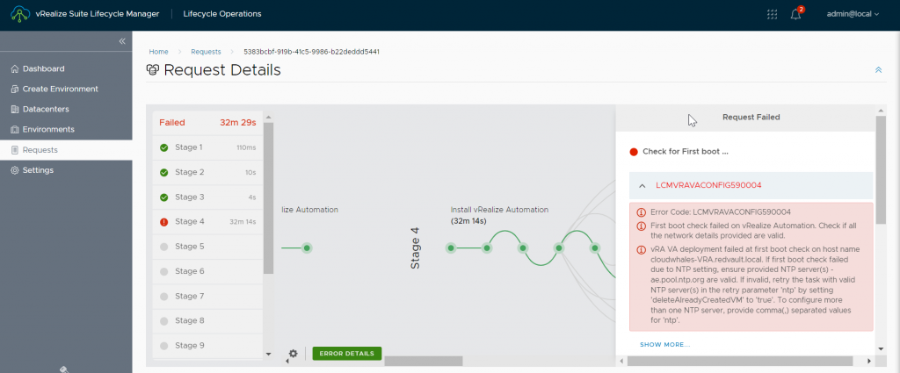Select Stage 6 in stage list
Image resolution: width=900 pixels, height=373 pixels.
point(207,271)
